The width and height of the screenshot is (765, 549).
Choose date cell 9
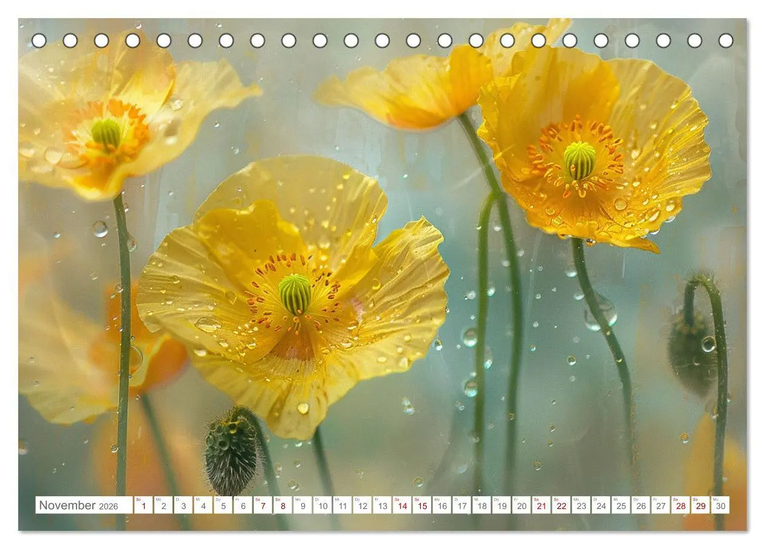(302, 505)
